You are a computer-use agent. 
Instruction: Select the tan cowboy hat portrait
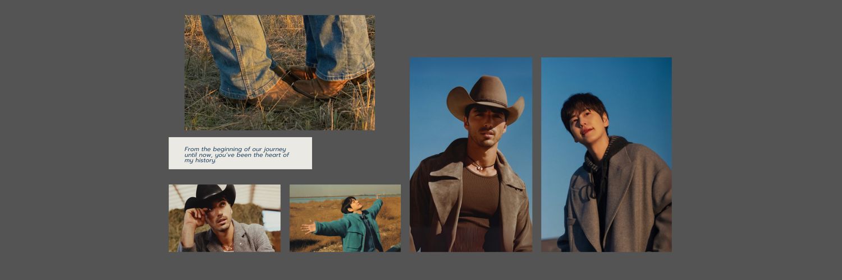(x=471, y=155)
